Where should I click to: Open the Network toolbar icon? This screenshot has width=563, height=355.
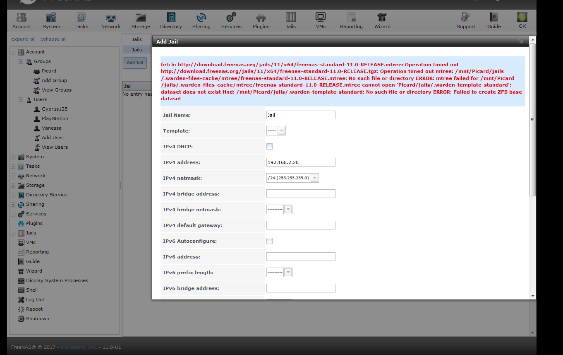[x=111, y=21]
